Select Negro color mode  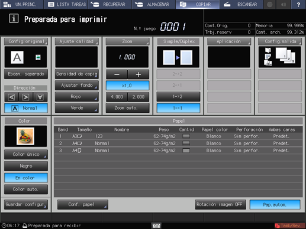pos(26,166)
